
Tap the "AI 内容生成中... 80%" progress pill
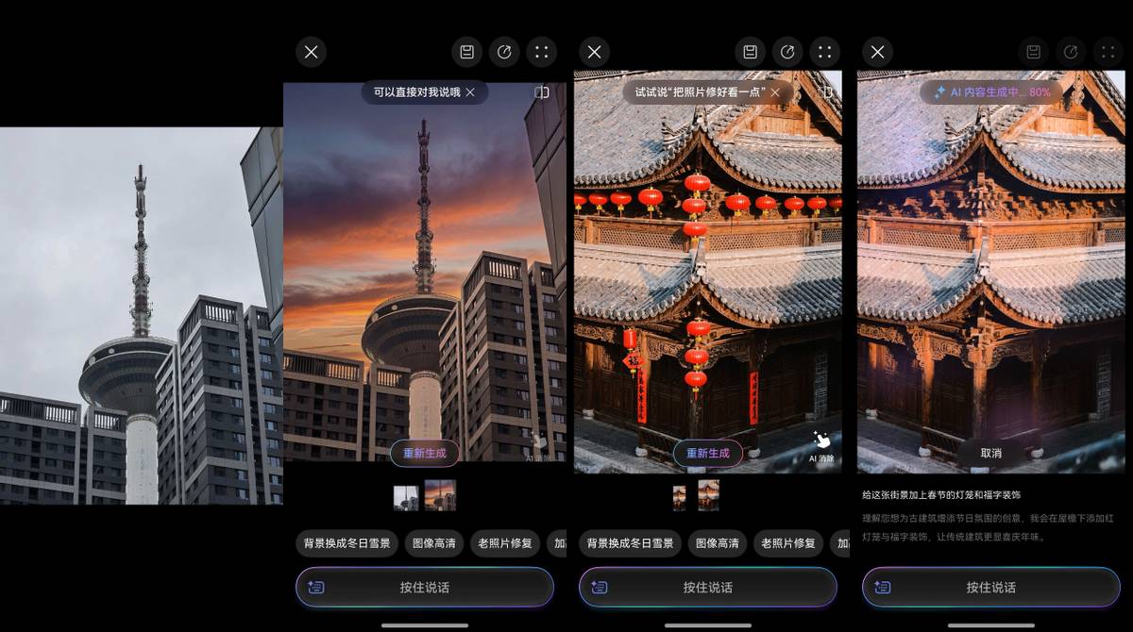[990, 91]
